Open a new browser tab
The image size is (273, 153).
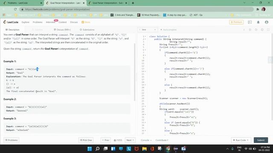pyautogui.click(x=133, y=3)
